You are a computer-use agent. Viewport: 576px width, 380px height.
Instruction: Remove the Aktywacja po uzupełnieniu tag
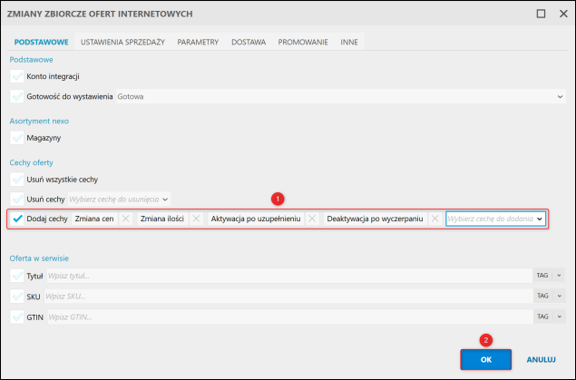tap(312, 219)
